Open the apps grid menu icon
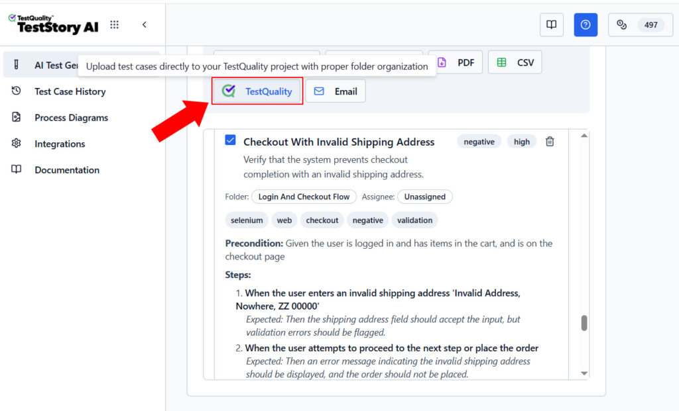 point(115,24)
